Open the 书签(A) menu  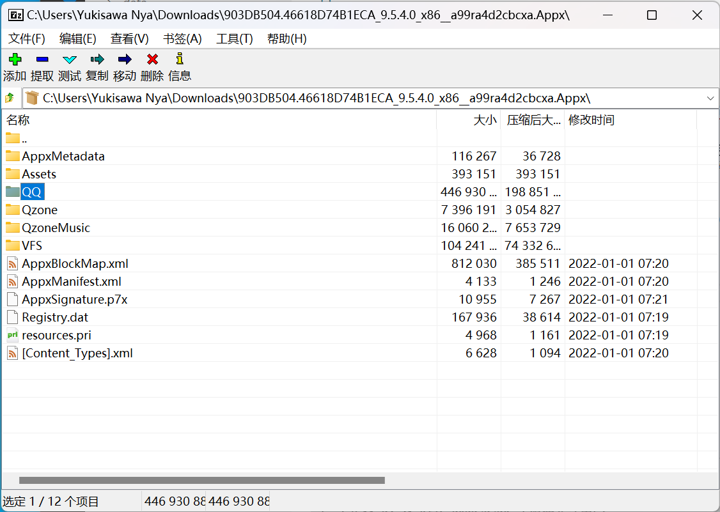click(182, 39)
